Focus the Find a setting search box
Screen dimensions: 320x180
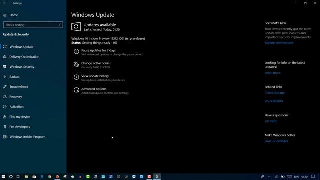pos(33,25)
